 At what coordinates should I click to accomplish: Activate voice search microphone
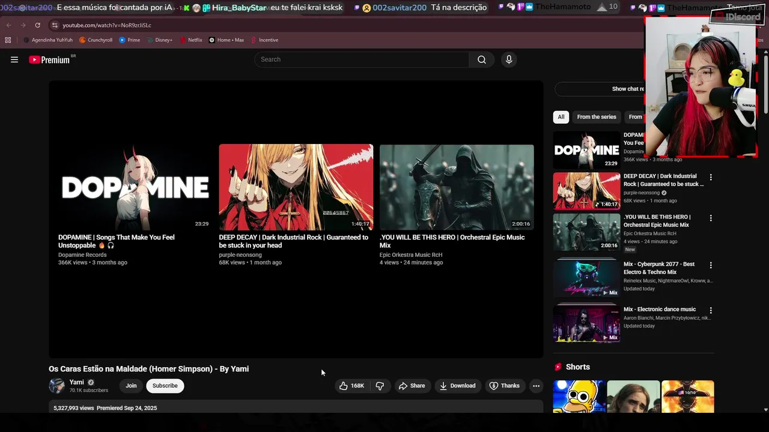509,59
